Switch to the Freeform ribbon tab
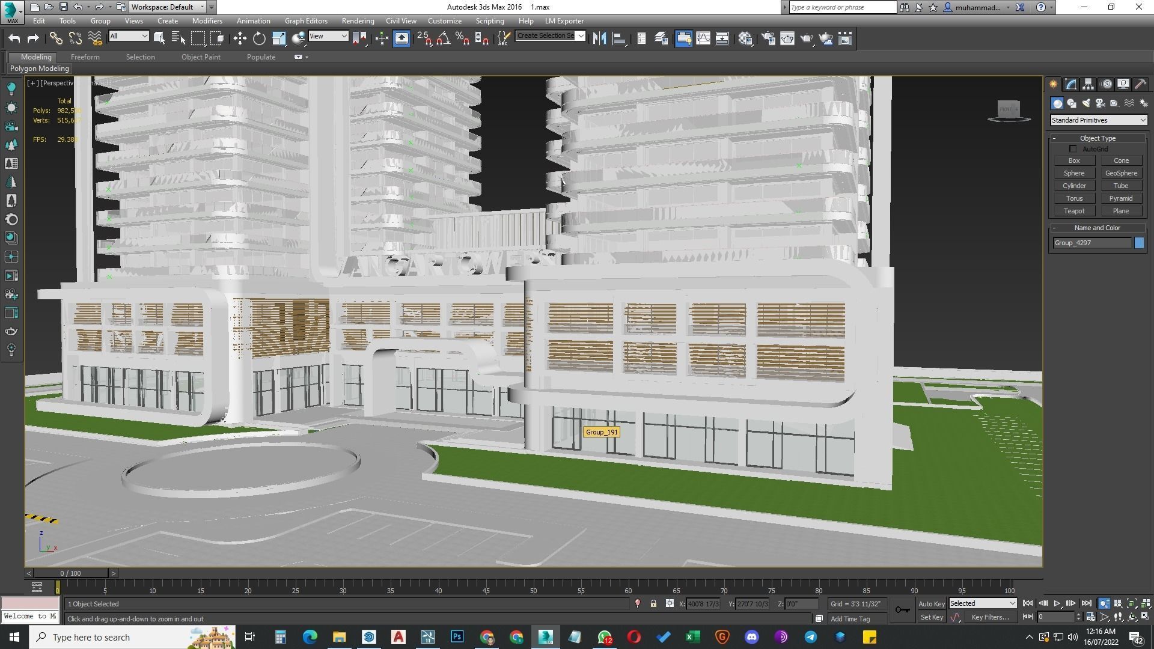 pyautogui.click(x=85, y=57)
